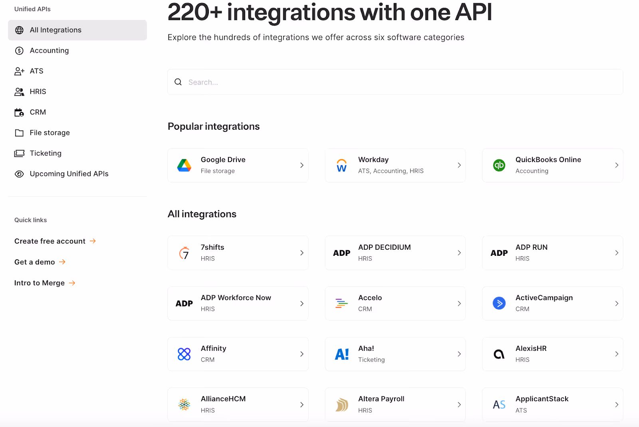Click the chevron on QuickBooks Online card
The height and width of the screenshot is (427, 639).
[x=617, y=165]
